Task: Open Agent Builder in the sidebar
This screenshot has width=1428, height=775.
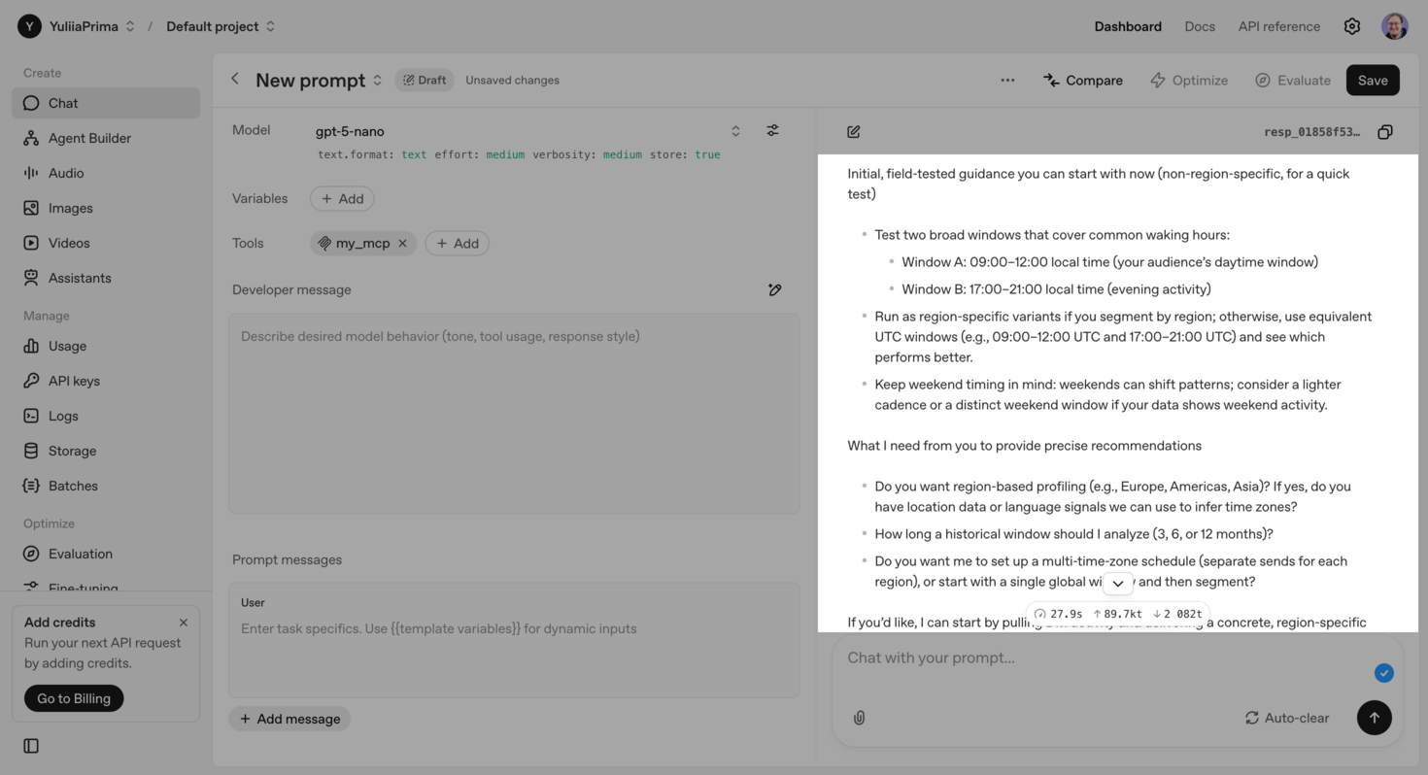Action: pos(89,138)
